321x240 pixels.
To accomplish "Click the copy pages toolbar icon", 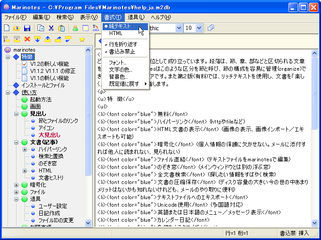I will [41, 28].
